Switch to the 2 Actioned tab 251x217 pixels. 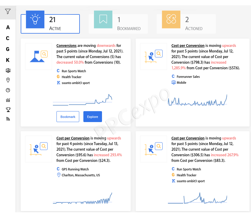point(186,24)
